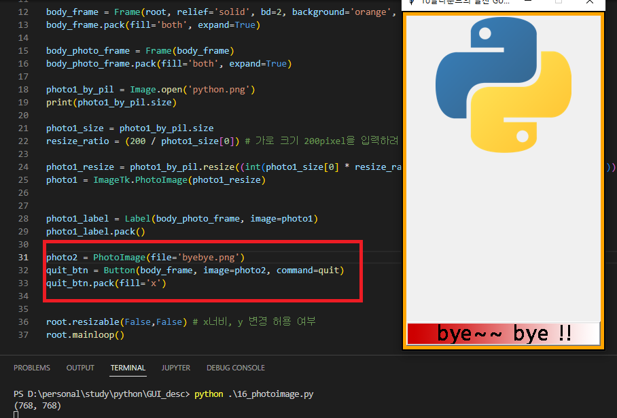617x418 pixels.
Task: Close the Tkinter GUI window
Action: click(589, 2)
